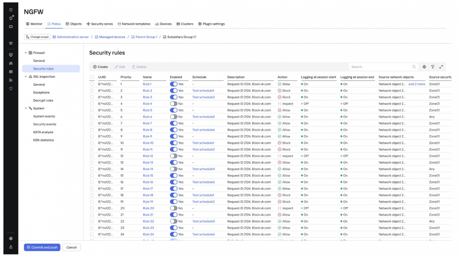Open user account icon at sidebar bottom
The image size is (460, 258).
tap(11, 247)
